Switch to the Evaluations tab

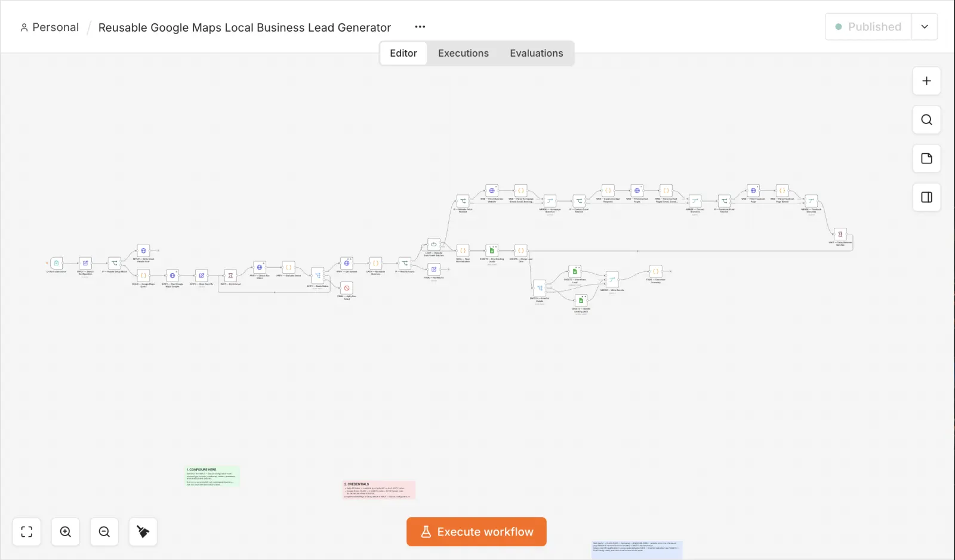[536, 53]
